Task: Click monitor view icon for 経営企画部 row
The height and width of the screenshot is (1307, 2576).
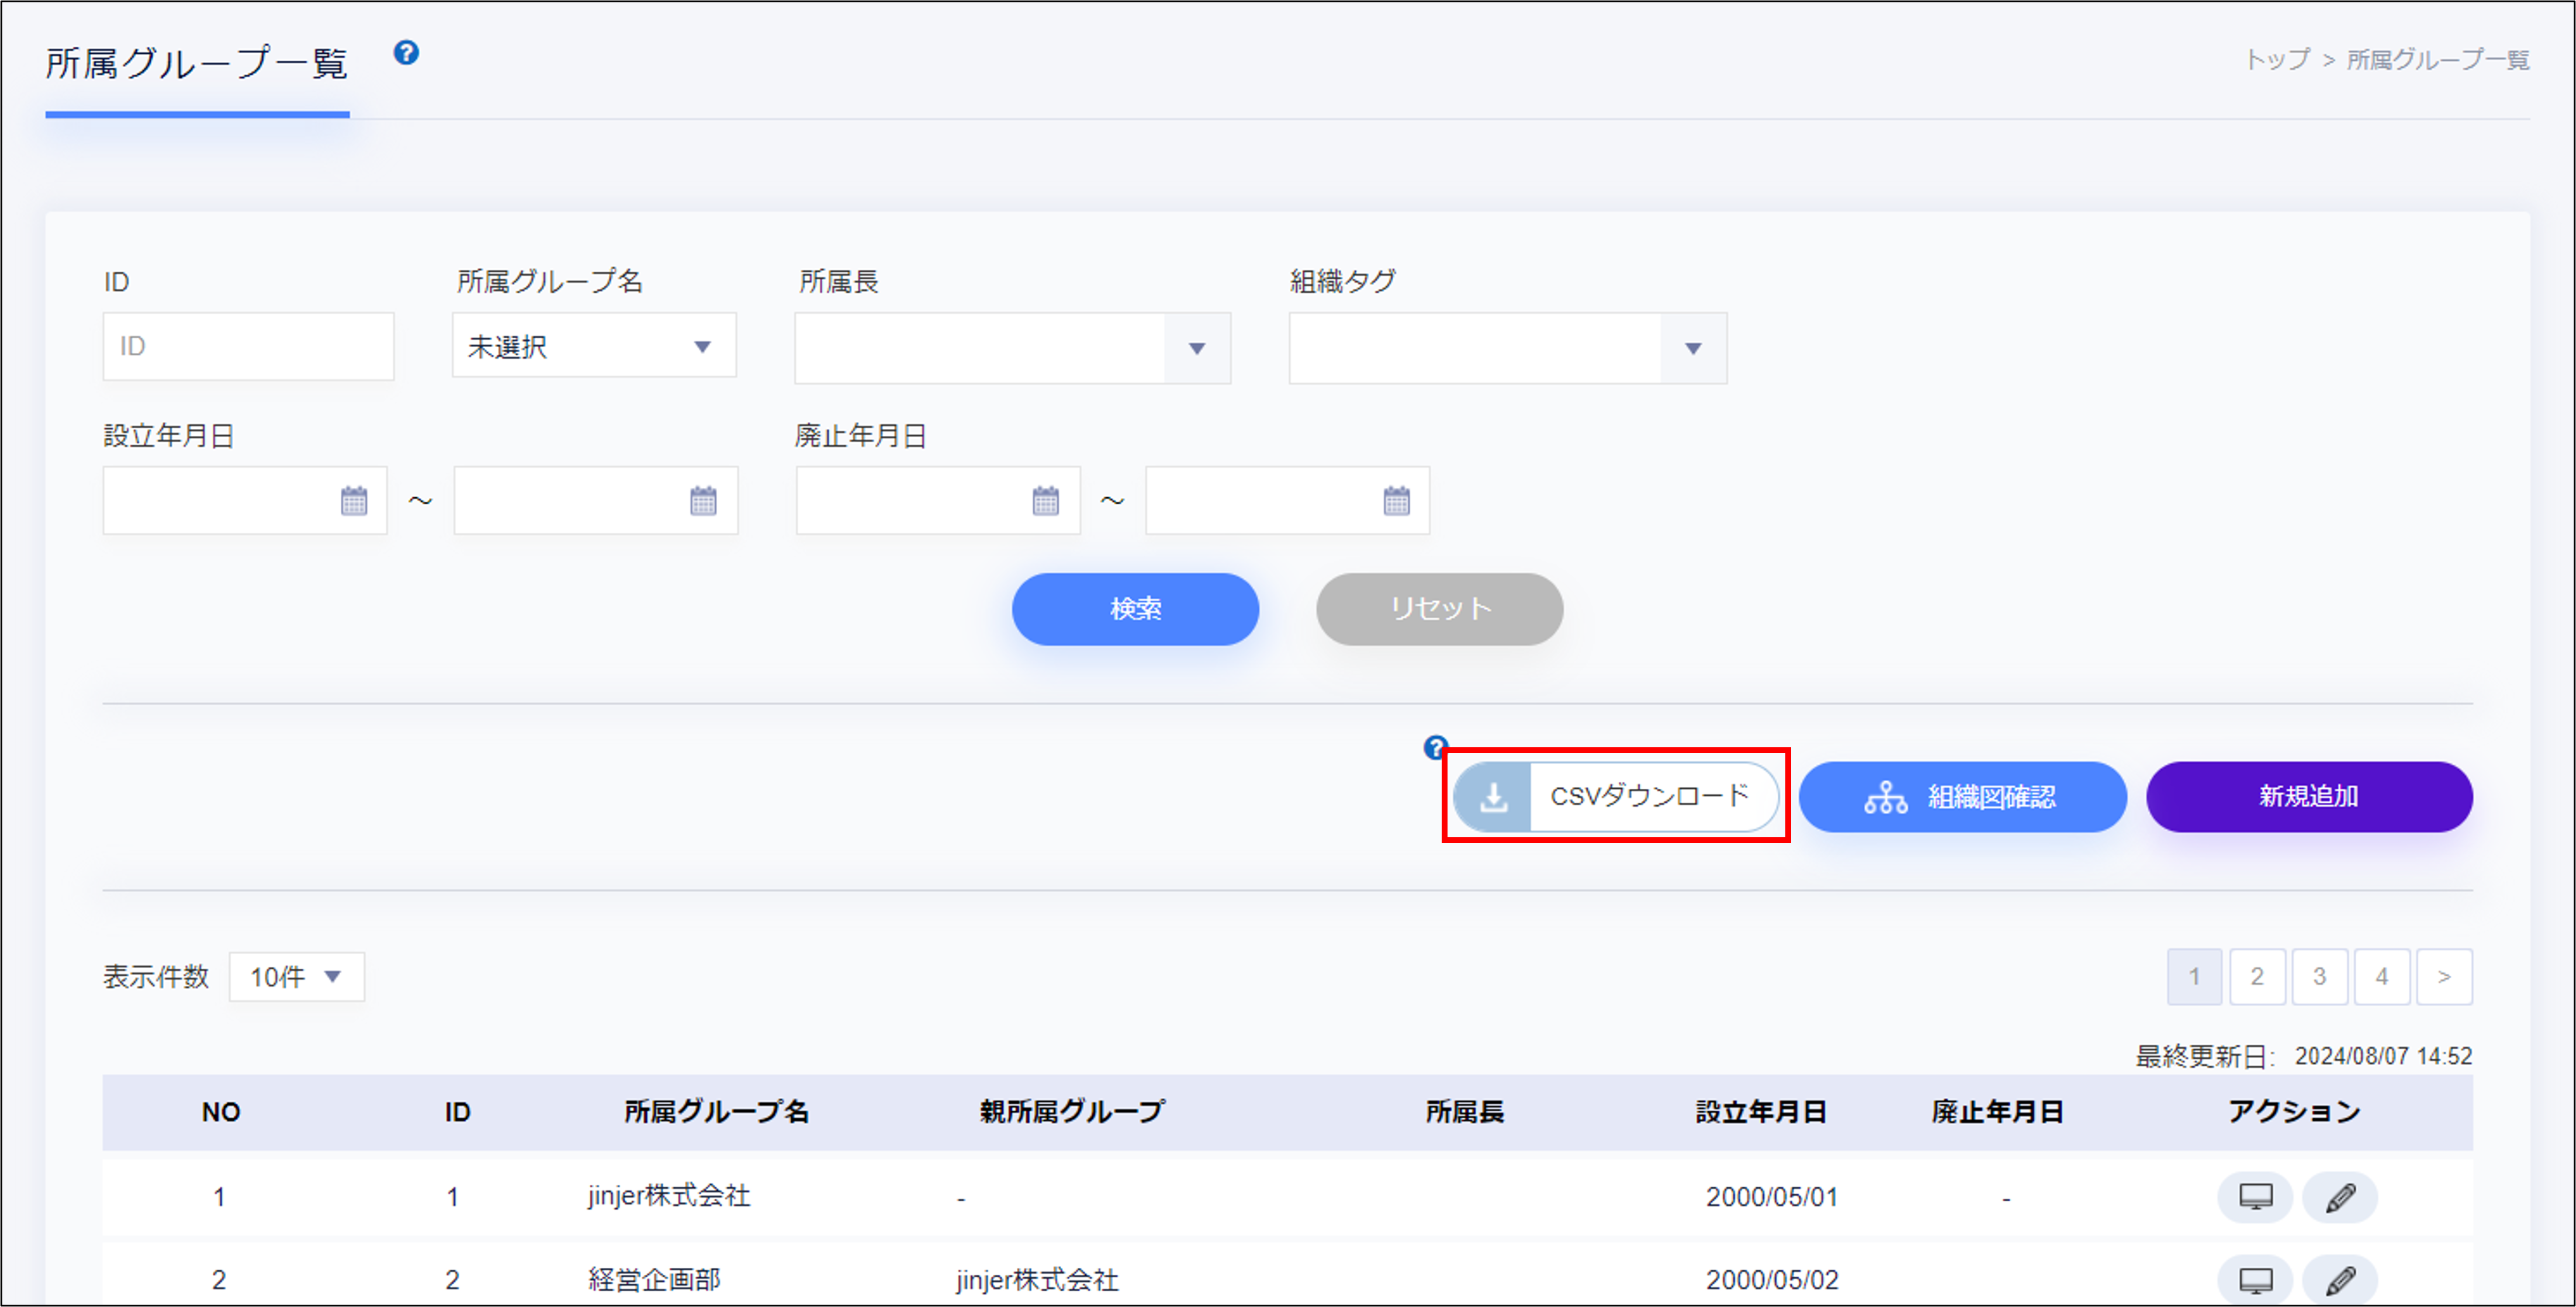Action: [2255, 1279]
